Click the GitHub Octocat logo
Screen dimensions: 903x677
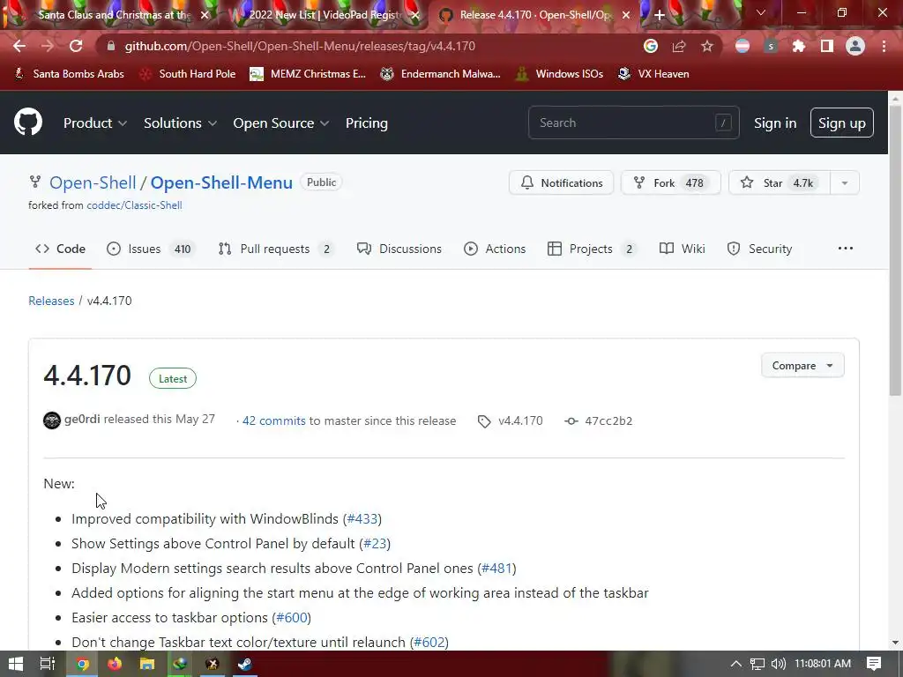(28, 122)
